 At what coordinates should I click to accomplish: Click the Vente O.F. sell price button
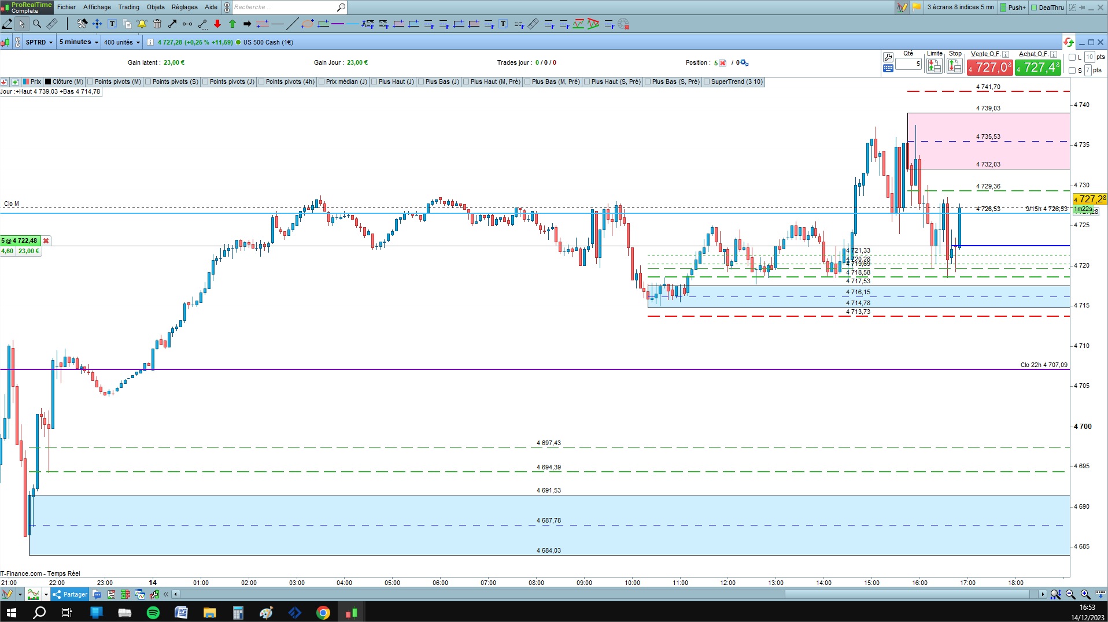pos(989,67)
